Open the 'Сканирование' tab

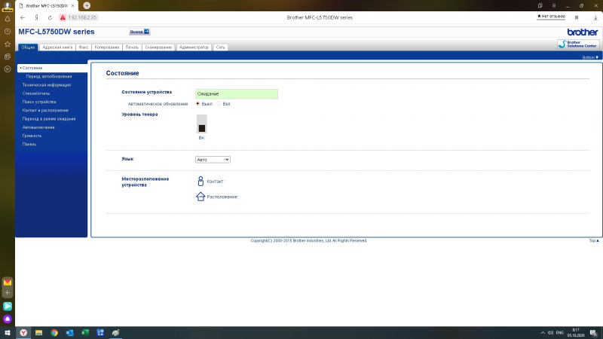(x=158, y=47)
